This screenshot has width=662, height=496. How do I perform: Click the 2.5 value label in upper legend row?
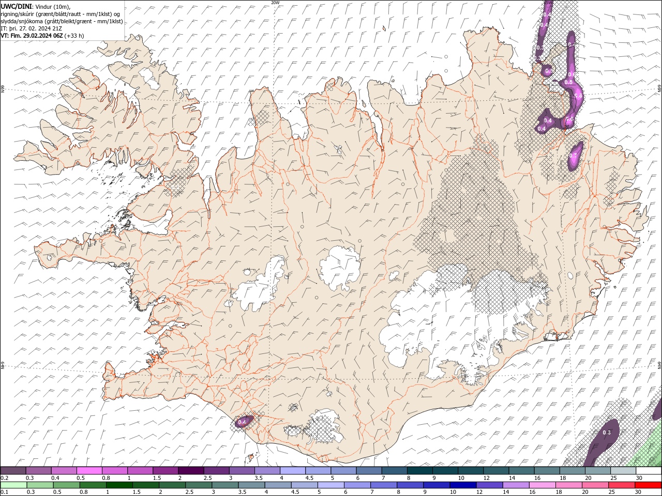(207, 478)
